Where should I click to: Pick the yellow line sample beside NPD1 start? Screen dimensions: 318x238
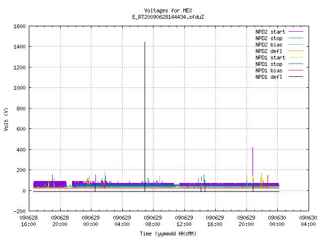click(x=296, y=58)
